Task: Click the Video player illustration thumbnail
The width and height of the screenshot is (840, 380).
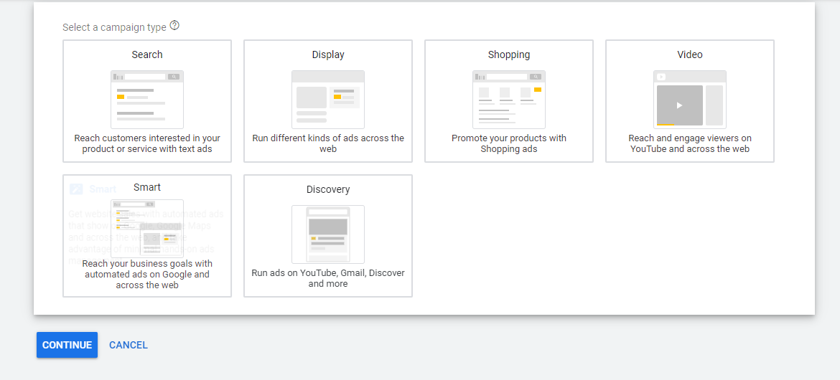Action: [690, 100]
